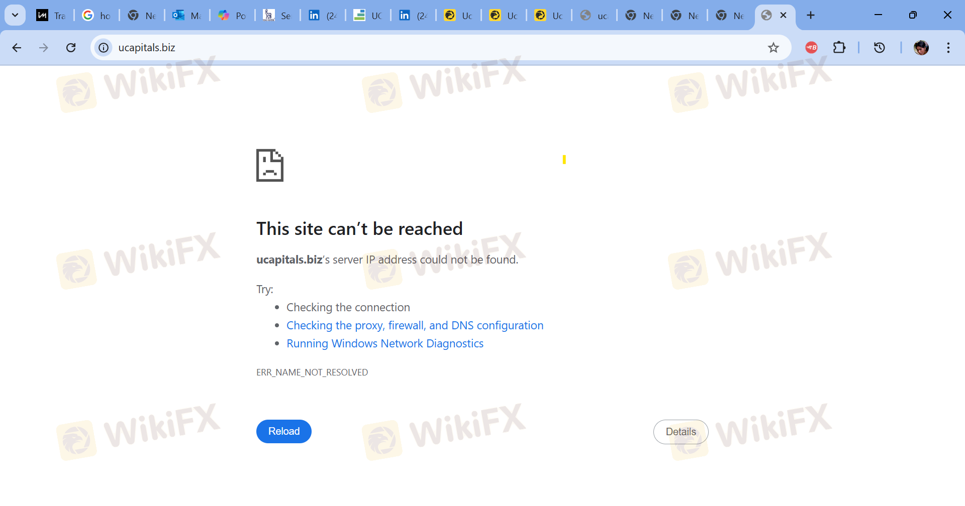Click 'This site can't be reached' heading
Image resolution: width=965 pixels, height=506 pixels.
(359, 229)
